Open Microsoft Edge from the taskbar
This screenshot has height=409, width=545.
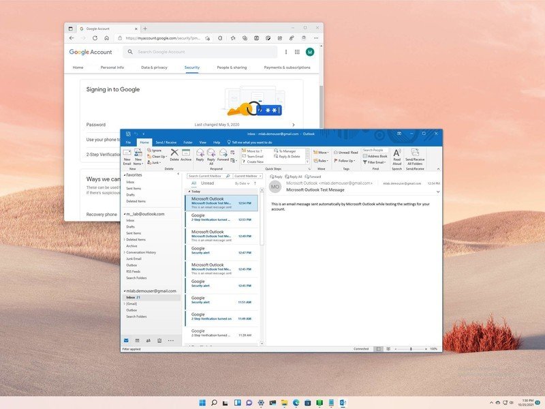point(296,403)
